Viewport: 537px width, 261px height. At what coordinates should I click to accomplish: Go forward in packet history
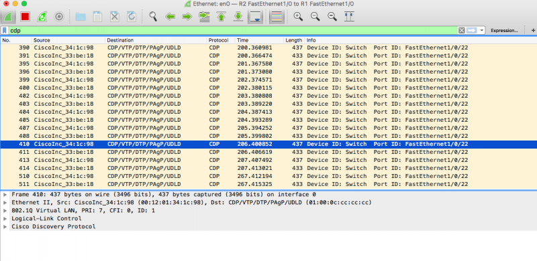pos(187,17)
